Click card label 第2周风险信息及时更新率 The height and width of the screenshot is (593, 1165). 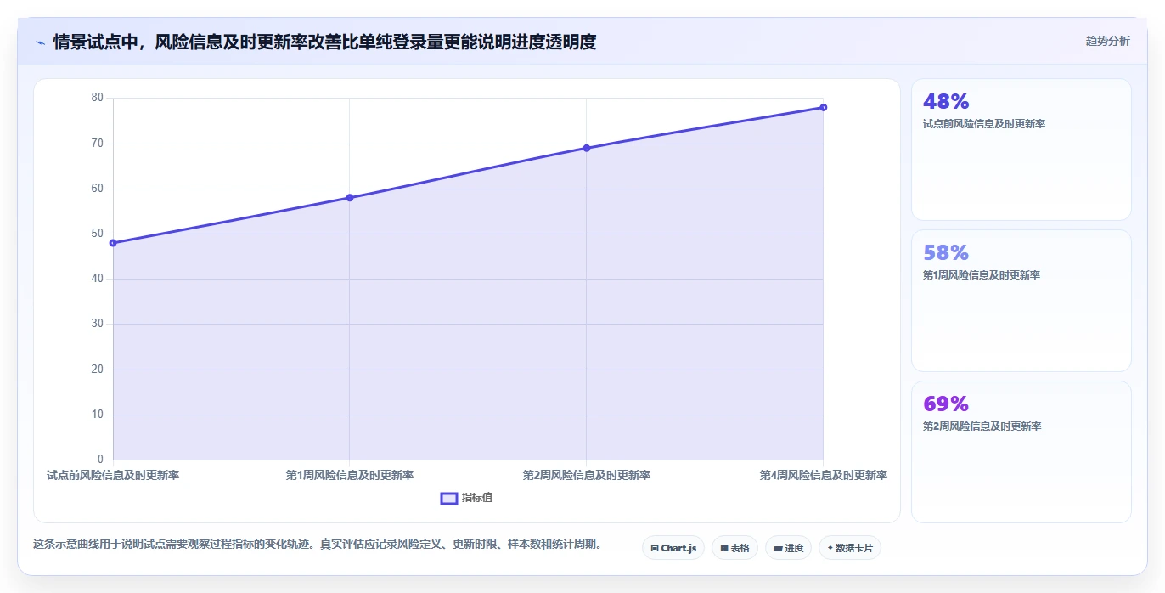click(982, 426)
